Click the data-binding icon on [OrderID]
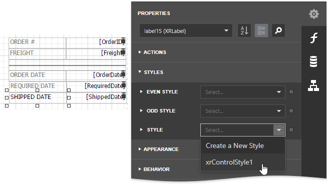329x185 pixels. (x=123, y=41)
